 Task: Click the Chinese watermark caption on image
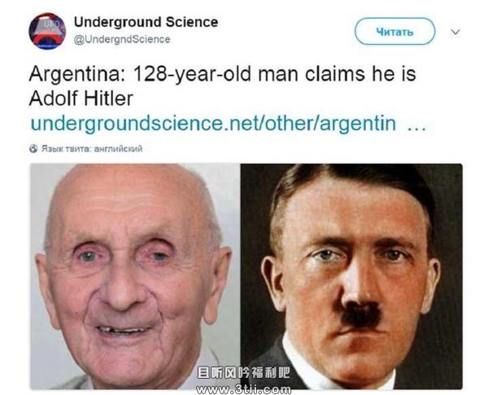(x=243, y=372)
